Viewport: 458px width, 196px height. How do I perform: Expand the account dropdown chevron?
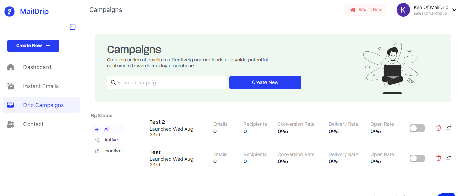coord(454,10)
